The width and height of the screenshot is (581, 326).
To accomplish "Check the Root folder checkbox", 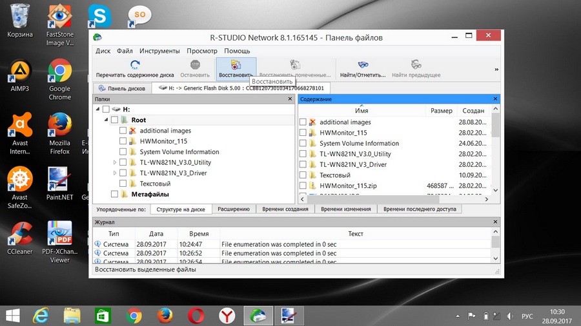I will [114, 120].
